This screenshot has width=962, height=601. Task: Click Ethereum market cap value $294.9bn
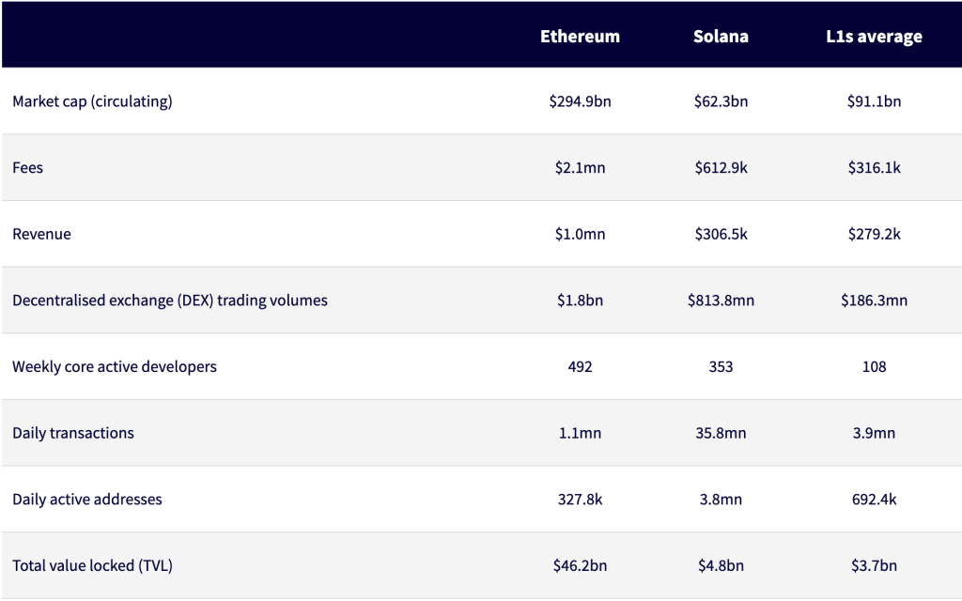[x=580, y=101]
